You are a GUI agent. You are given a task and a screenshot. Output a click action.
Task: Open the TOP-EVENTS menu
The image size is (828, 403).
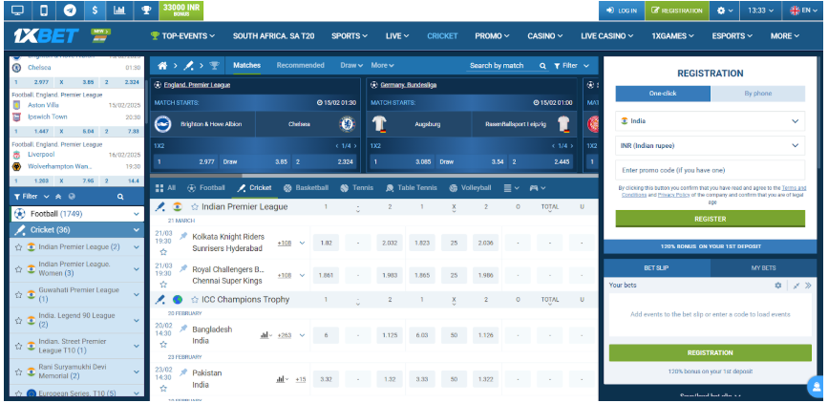click(182, 36)
